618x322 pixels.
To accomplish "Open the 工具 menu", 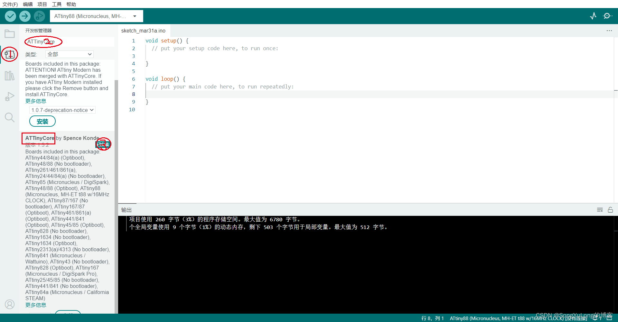I will 56,4.
